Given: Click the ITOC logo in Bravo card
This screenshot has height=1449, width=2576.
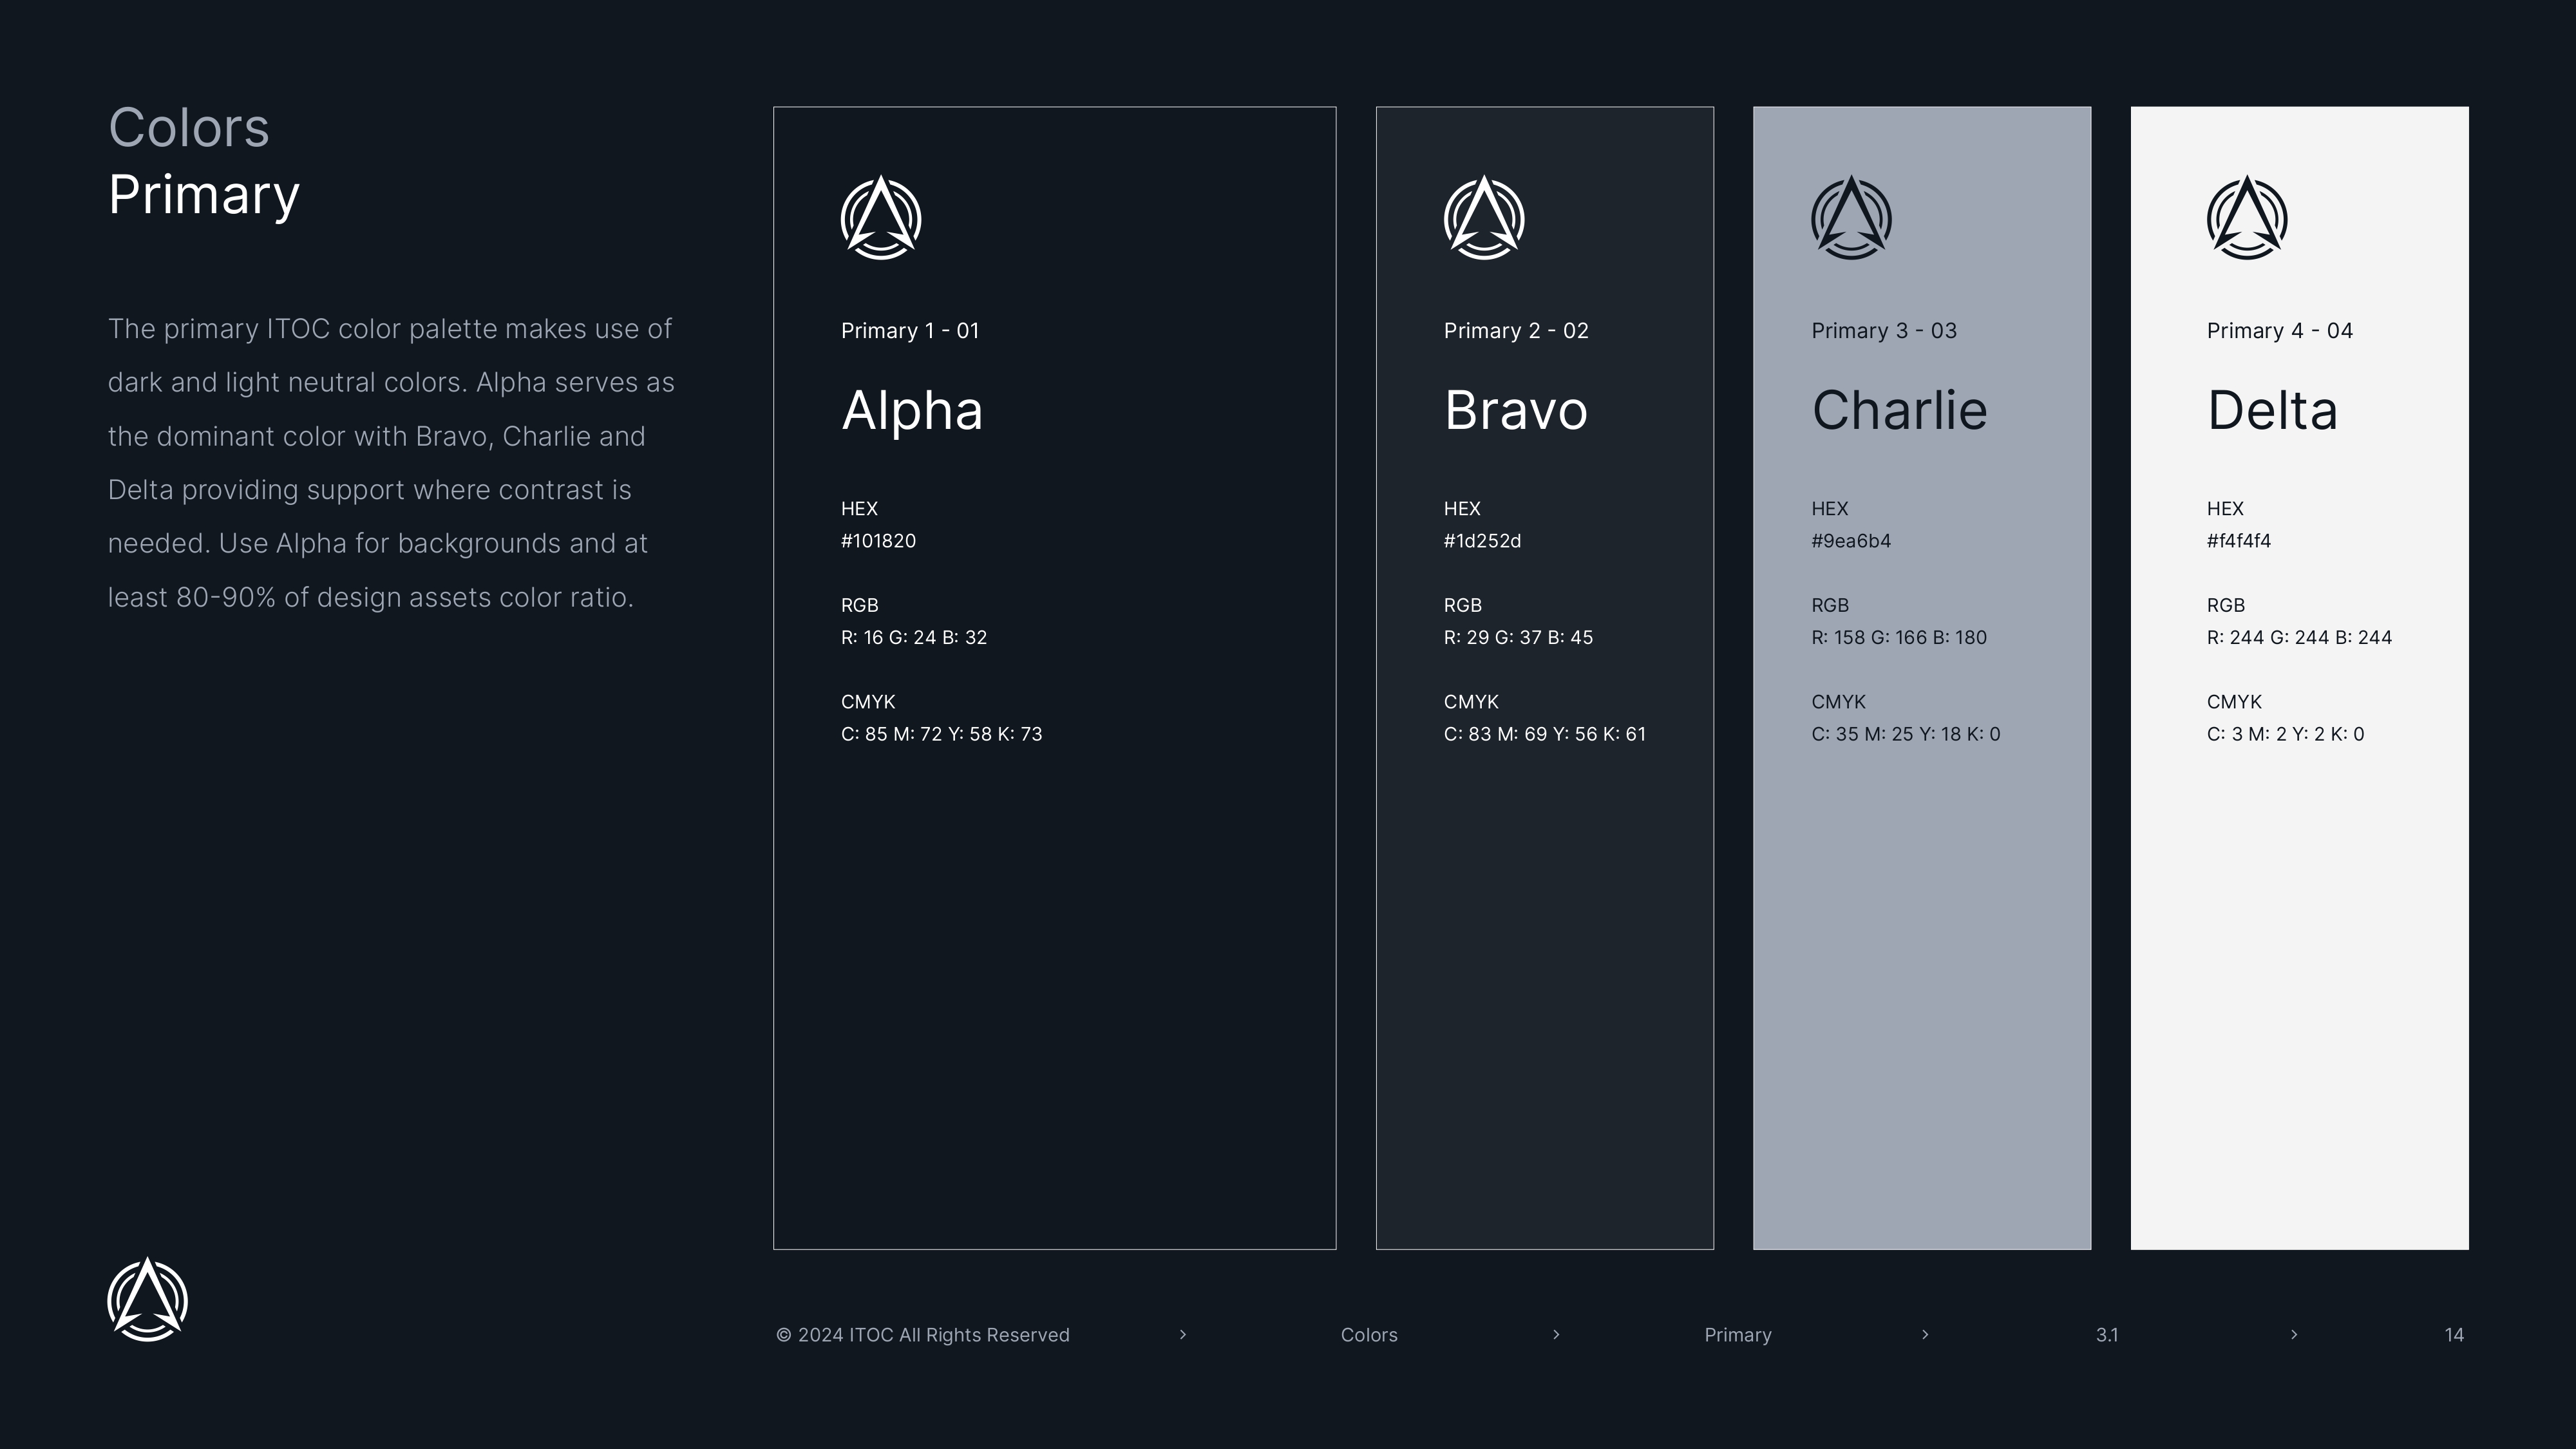Looking at the screenshot, I should point(1484,218).
